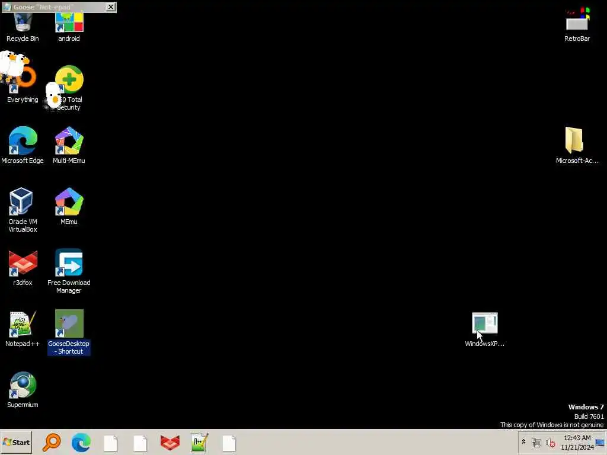
Task: Select the Notepad++ desktop shortcut
Action: point(23,329)
